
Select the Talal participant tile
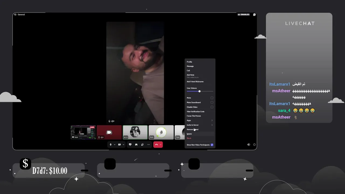point(180,132)
